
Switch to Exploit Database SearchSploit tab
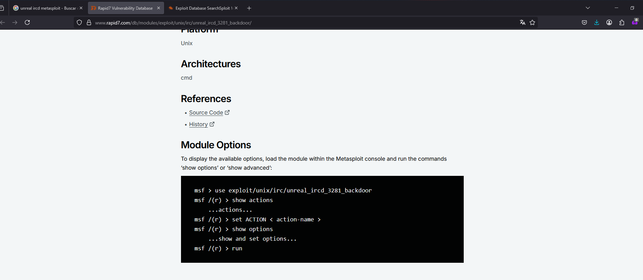202,8
